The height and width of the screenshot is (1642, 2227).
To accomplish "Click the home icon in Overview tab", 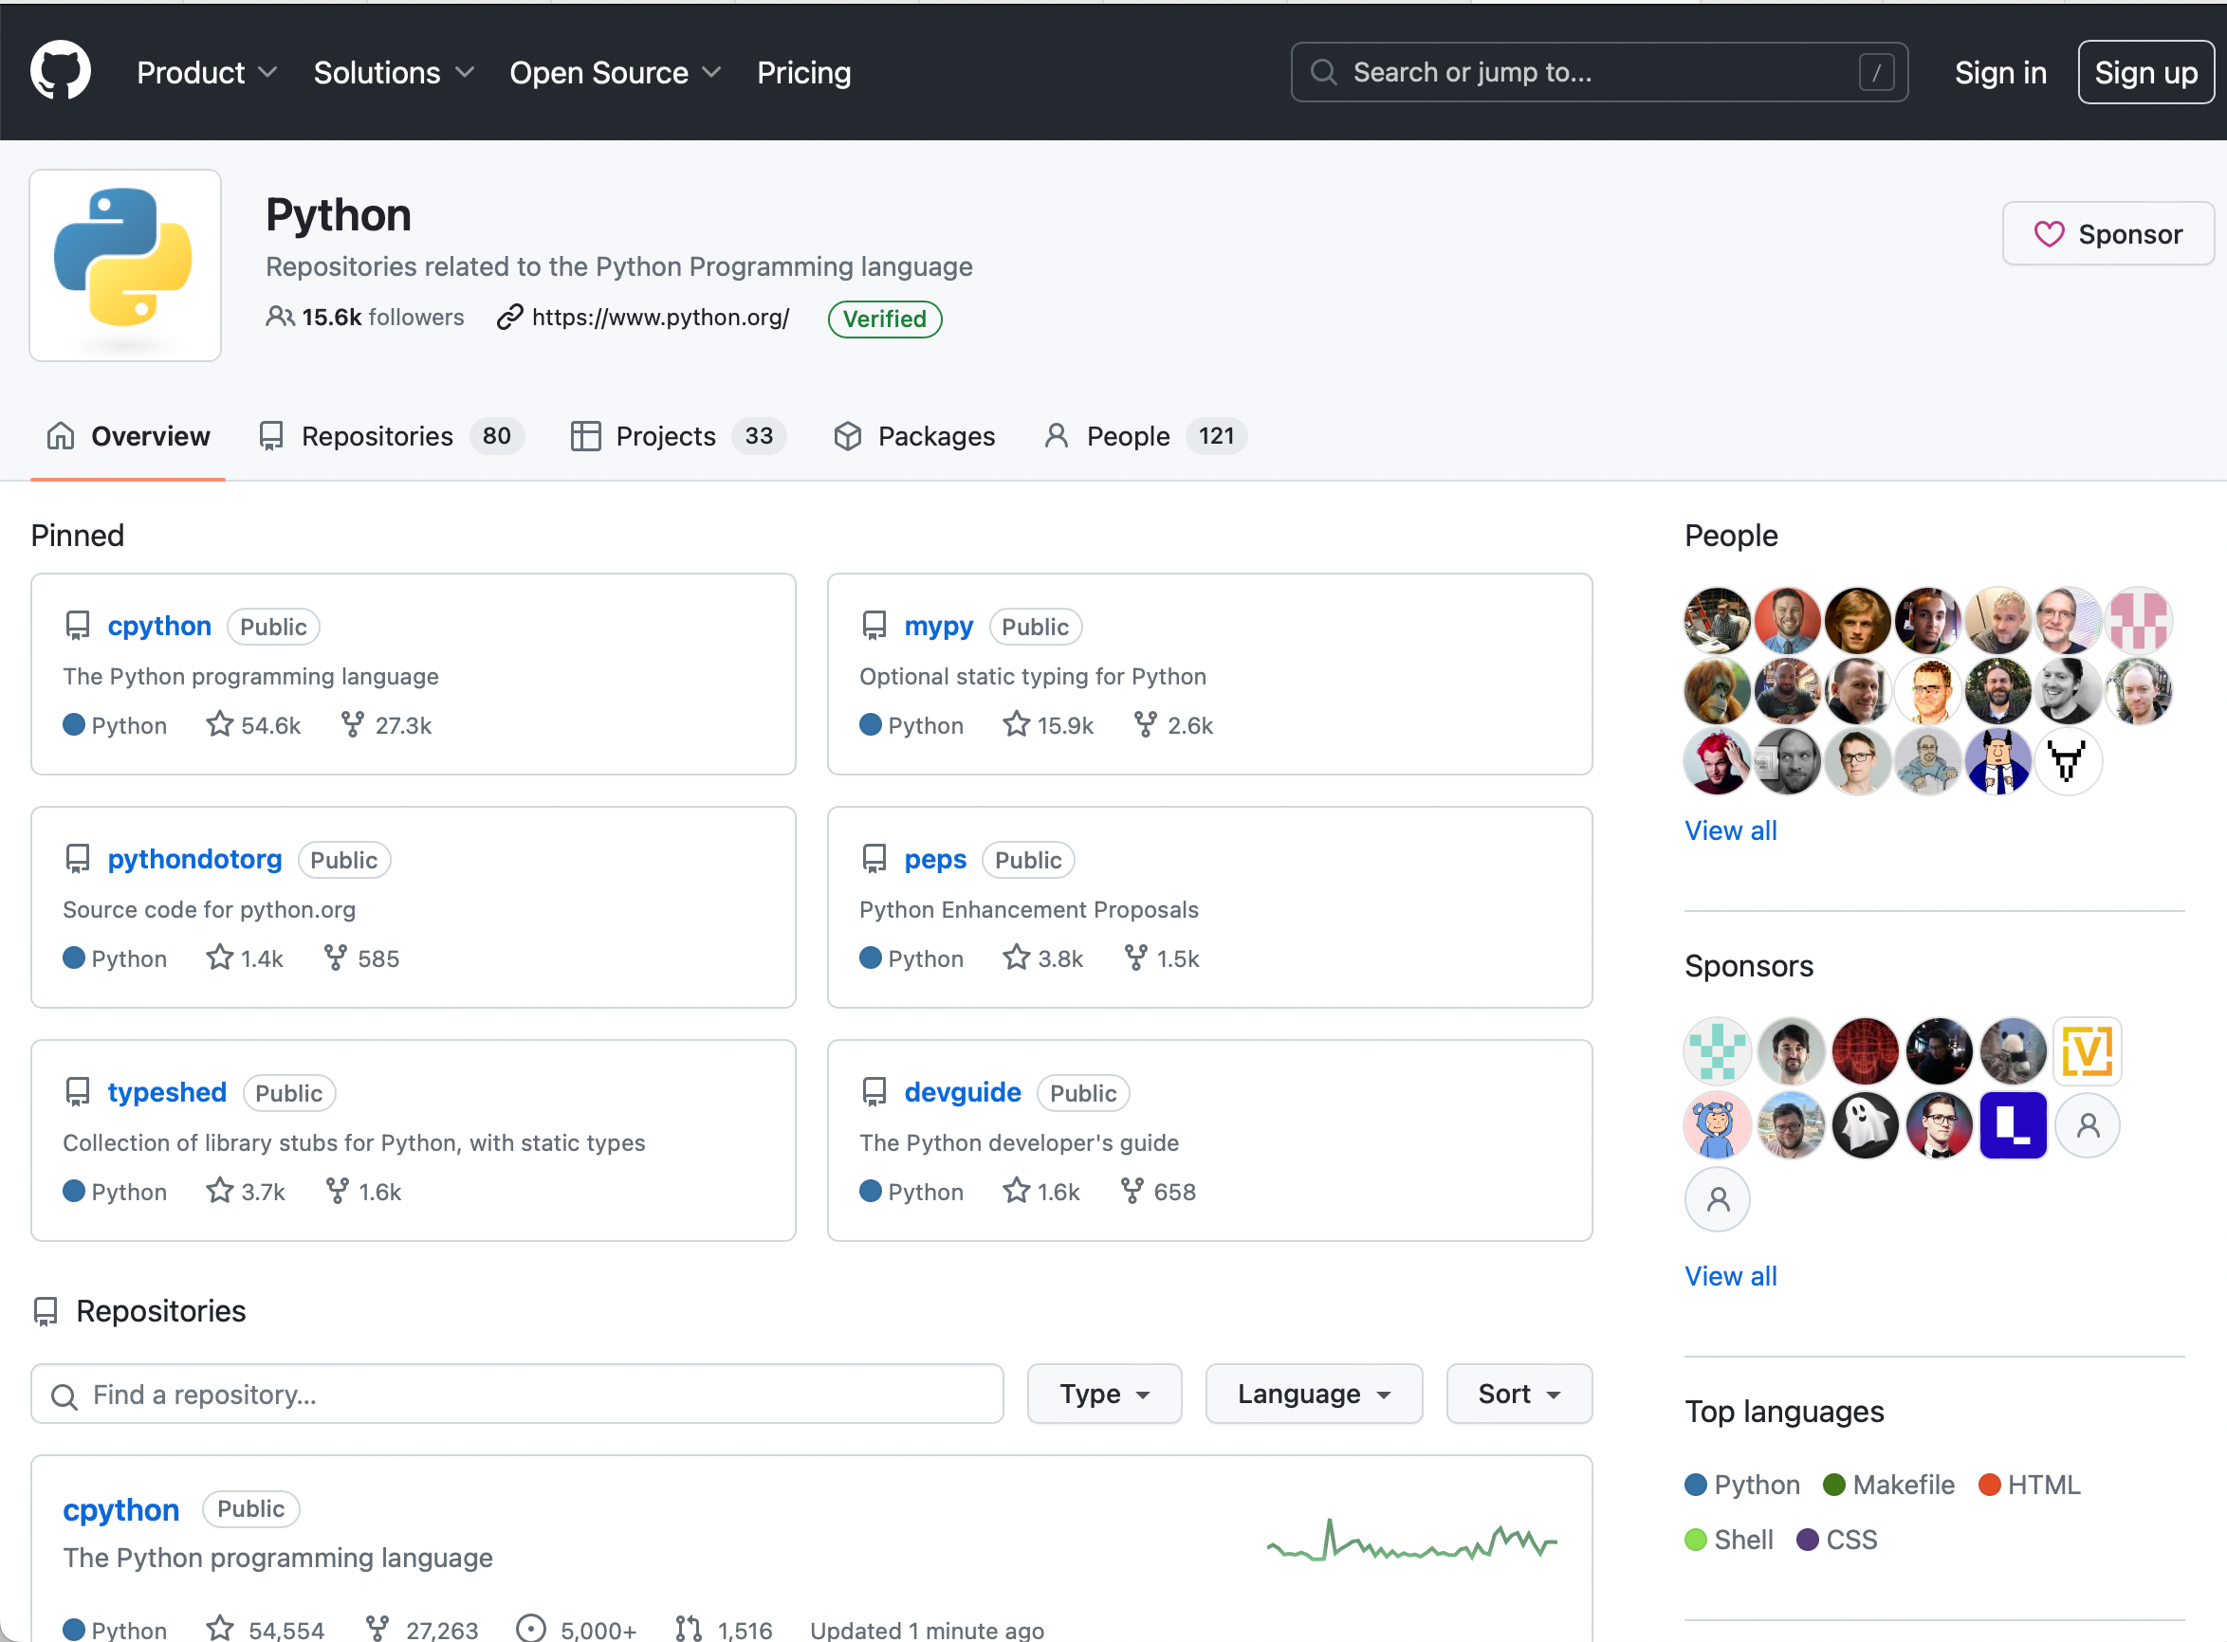I will [x=61, y=435].
